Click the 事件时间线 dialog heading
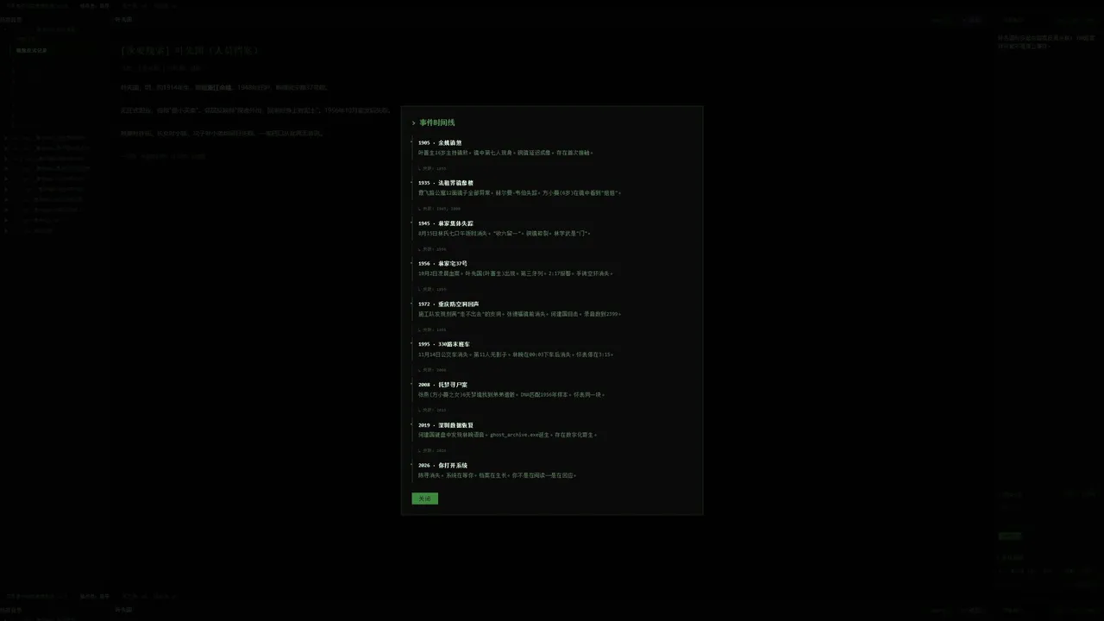 436,122
